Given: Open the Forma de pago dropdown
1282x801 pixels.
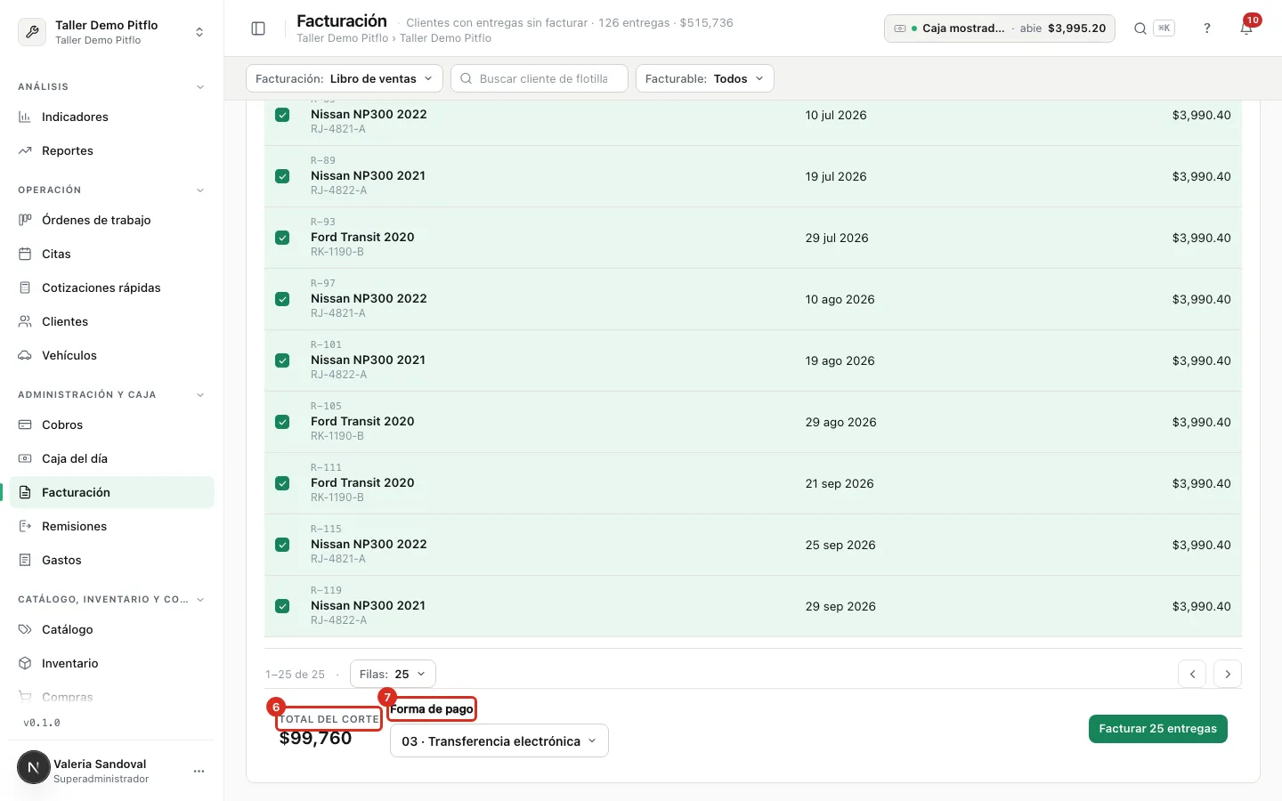Looking at the screenshot, I should (x=499, y=740).
